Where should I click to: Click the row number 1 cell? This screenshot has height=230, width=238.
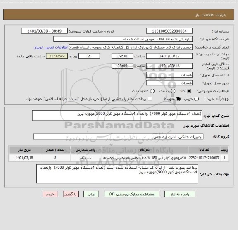tap(224, 158)
